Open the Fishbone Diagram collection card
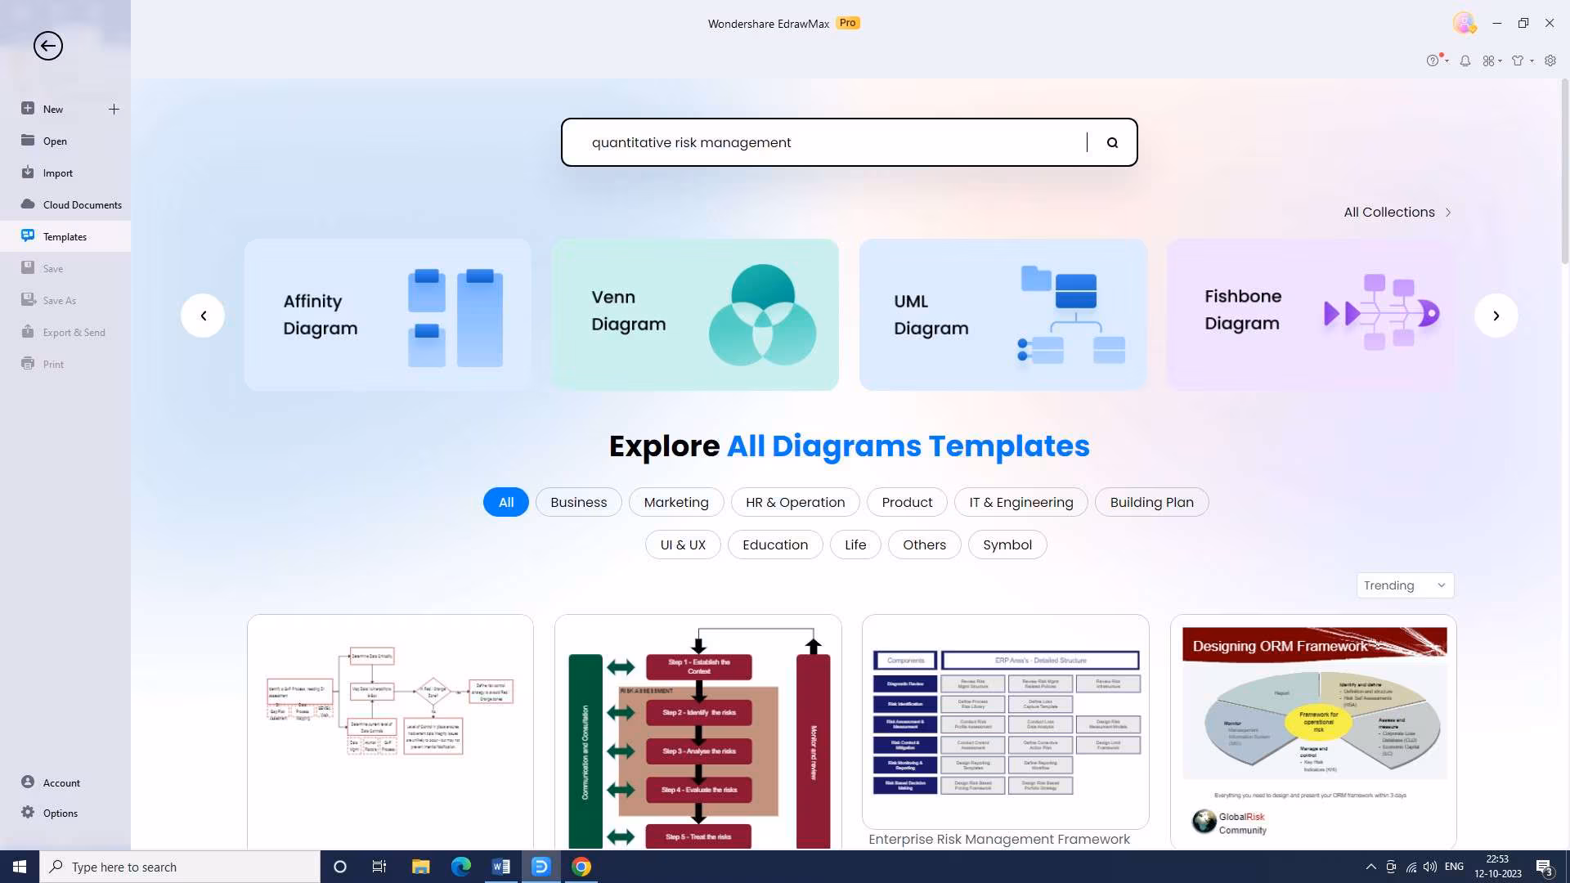This screenshot has height=883, width=1570. (x=1311, y=315)
